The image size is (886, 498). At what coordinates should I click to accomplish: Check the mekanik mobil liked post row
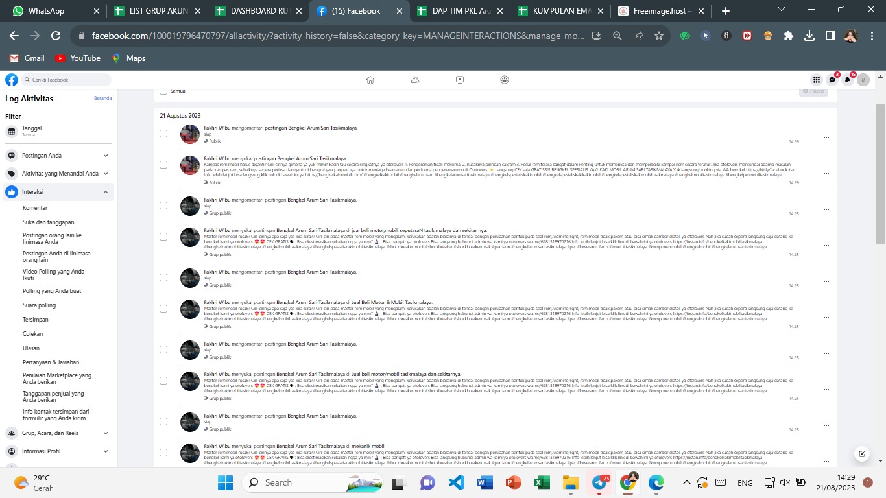pos(163,453)
